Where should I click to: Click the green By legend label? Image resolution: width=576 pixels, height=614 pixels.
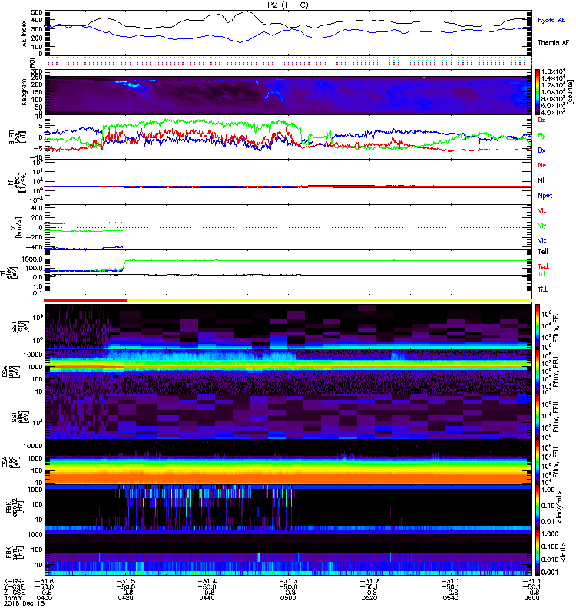(541, 136)
